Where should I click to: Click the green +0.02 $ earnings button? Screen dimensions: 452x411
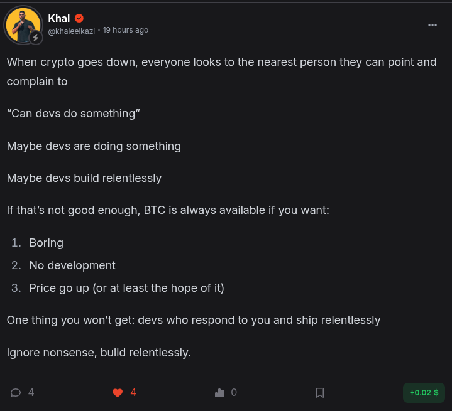point(424,393)
